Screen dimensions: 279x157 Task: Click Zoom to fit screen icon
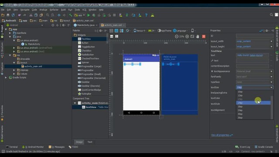tap(192, 37)
